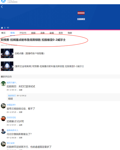Open the 流畅点播 video thumbnail

pos(7,53)
